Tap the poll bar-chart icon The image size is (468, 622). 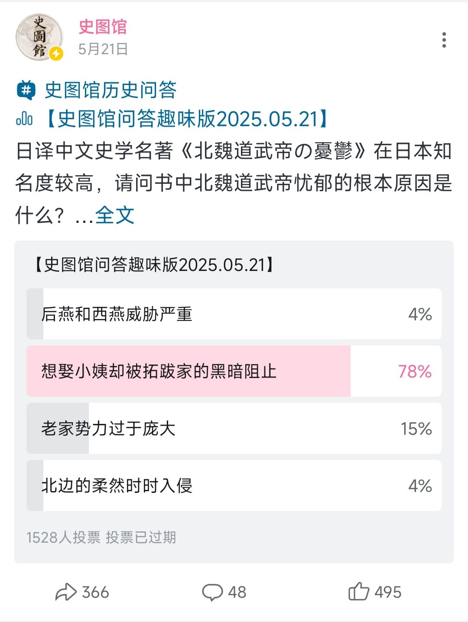[x=24, y=118]
